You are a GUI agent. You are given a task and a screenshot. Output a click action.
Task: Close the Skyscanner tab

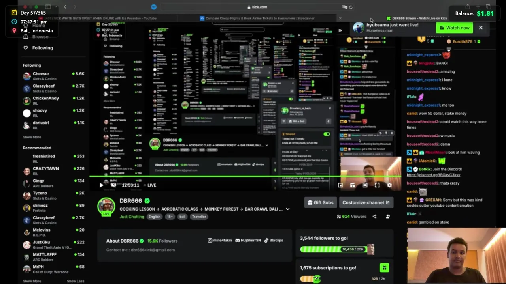tap(340, 18)
